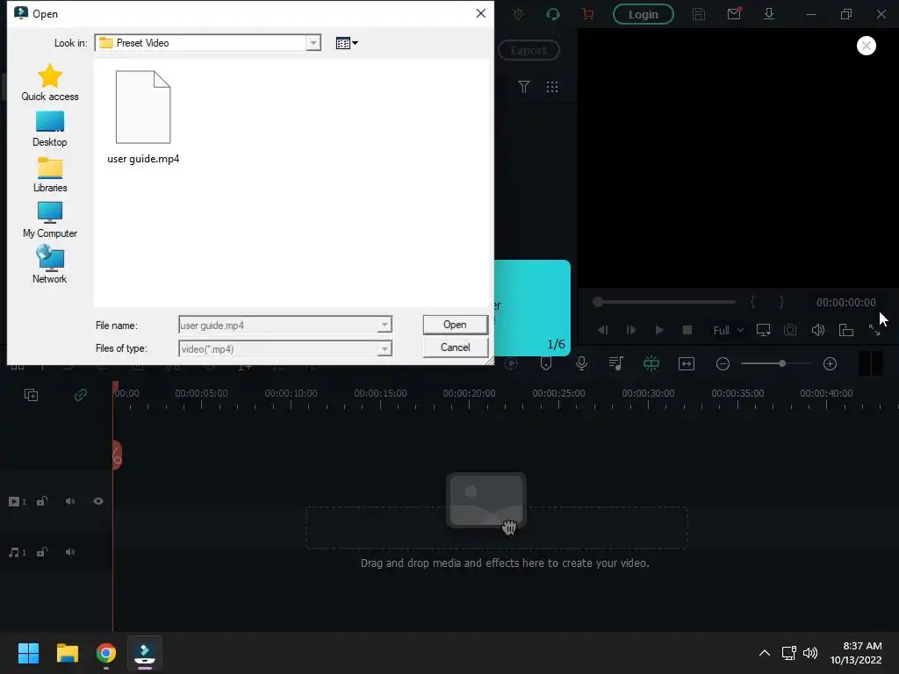The width and height of the screenshot is (899, 674).
Task: Click the Filmora taskbar icon
Action: coord(145,653)
